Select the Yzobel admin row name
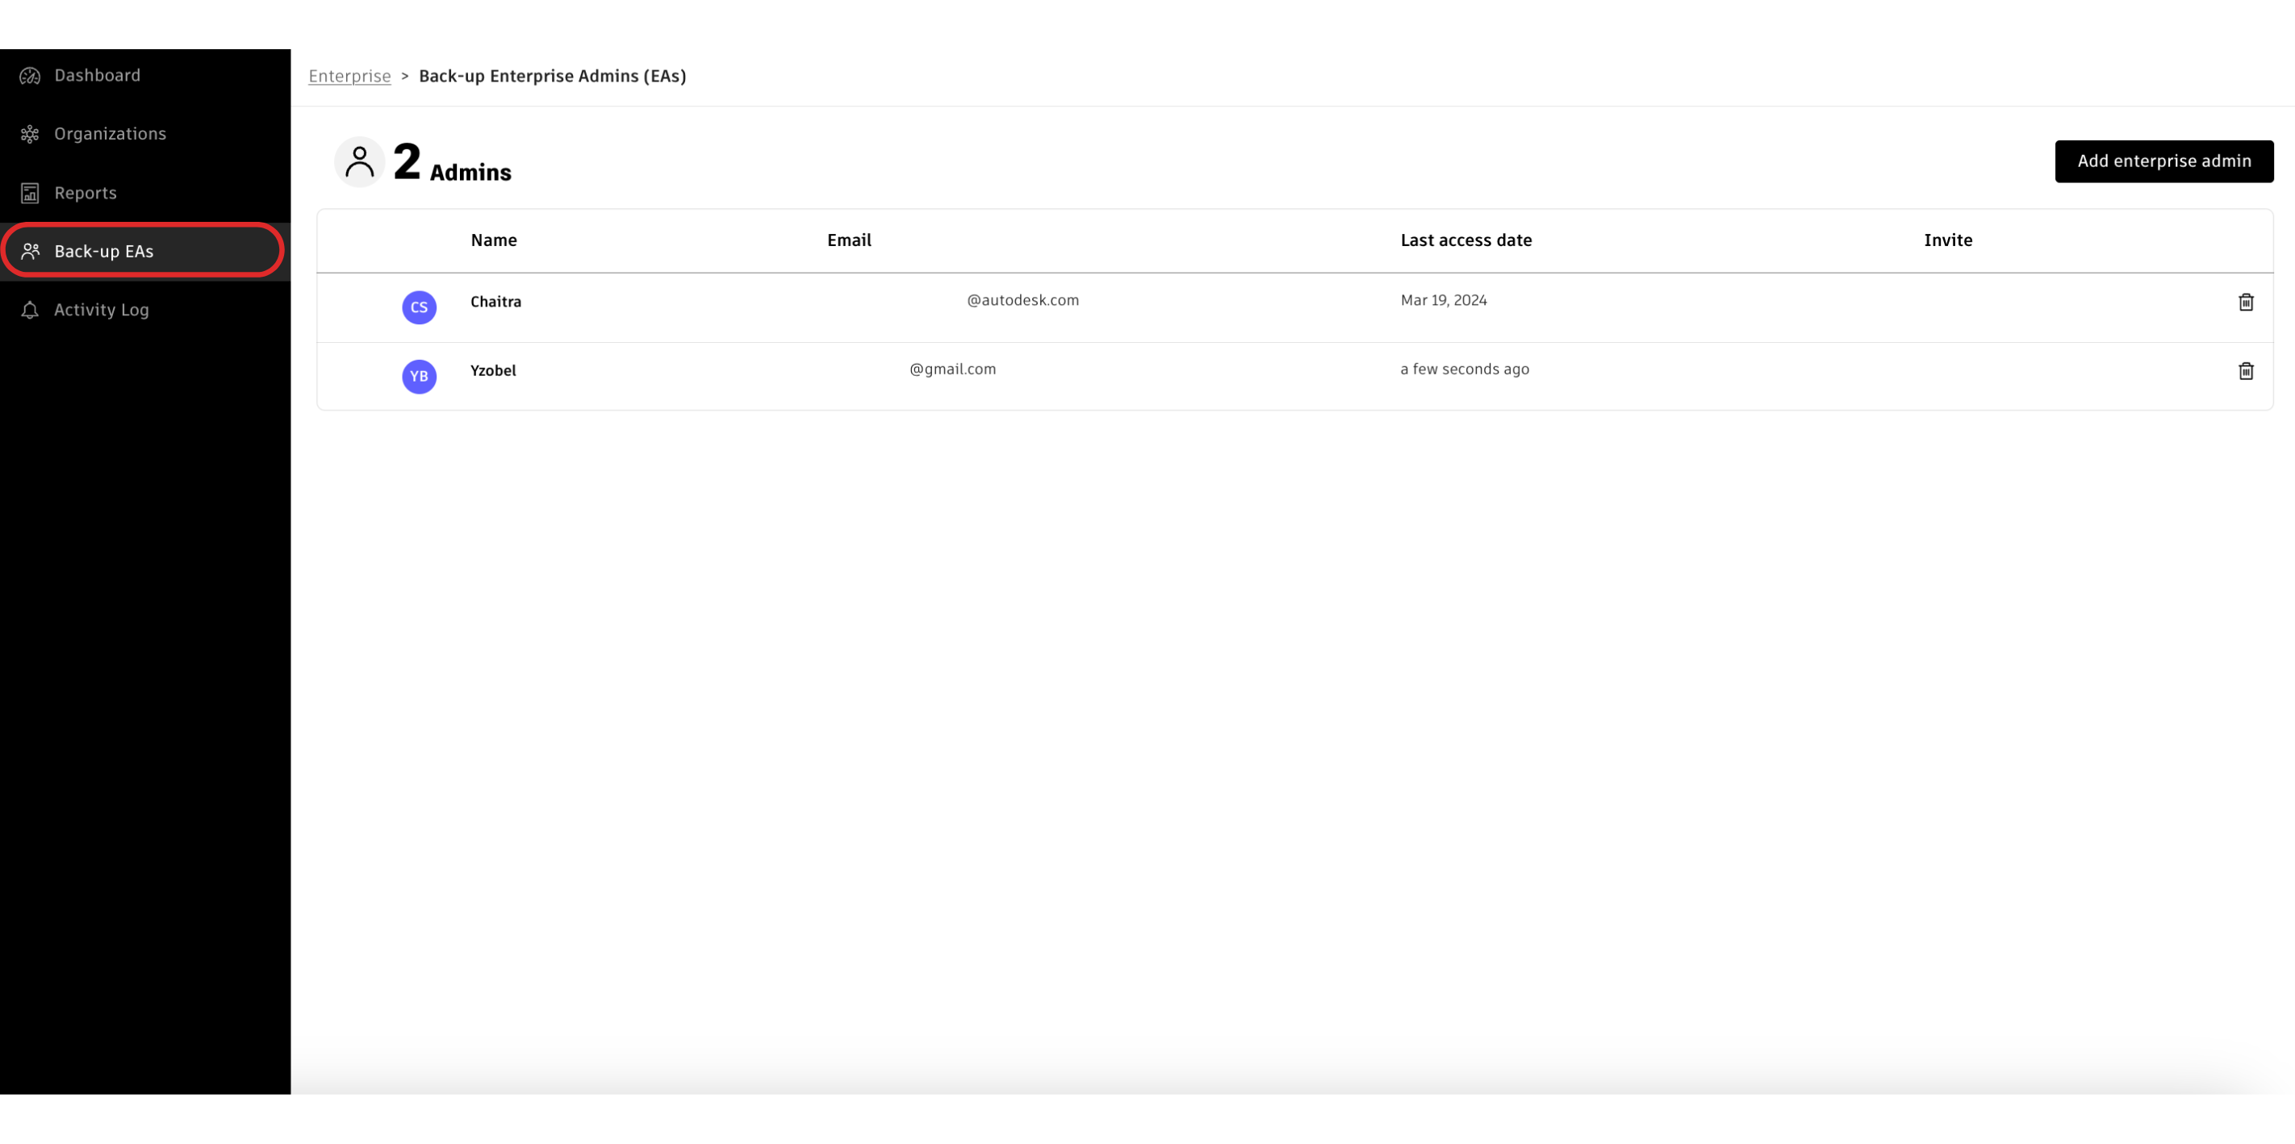Viewport: 2295px width, 1144px height. [x=493, y=370]
